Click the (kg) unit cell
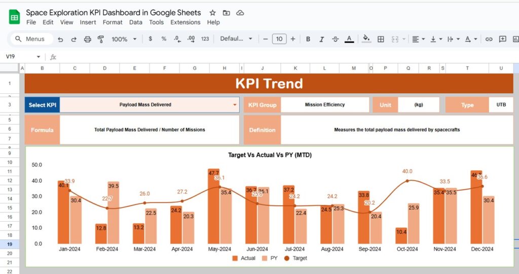The height and width of the screenshot is (274, 519). [x=419, y=105]
